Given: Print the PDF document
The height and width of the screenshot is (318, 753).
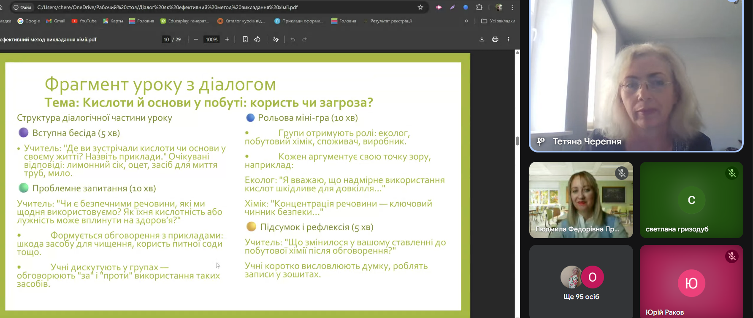Looking at the screenshot, I should point(495,39).
